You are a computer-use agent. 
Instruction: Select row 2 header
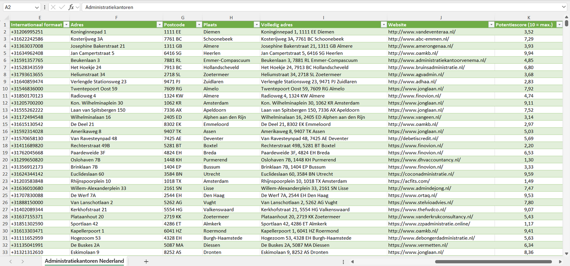[x=5, y=32]
